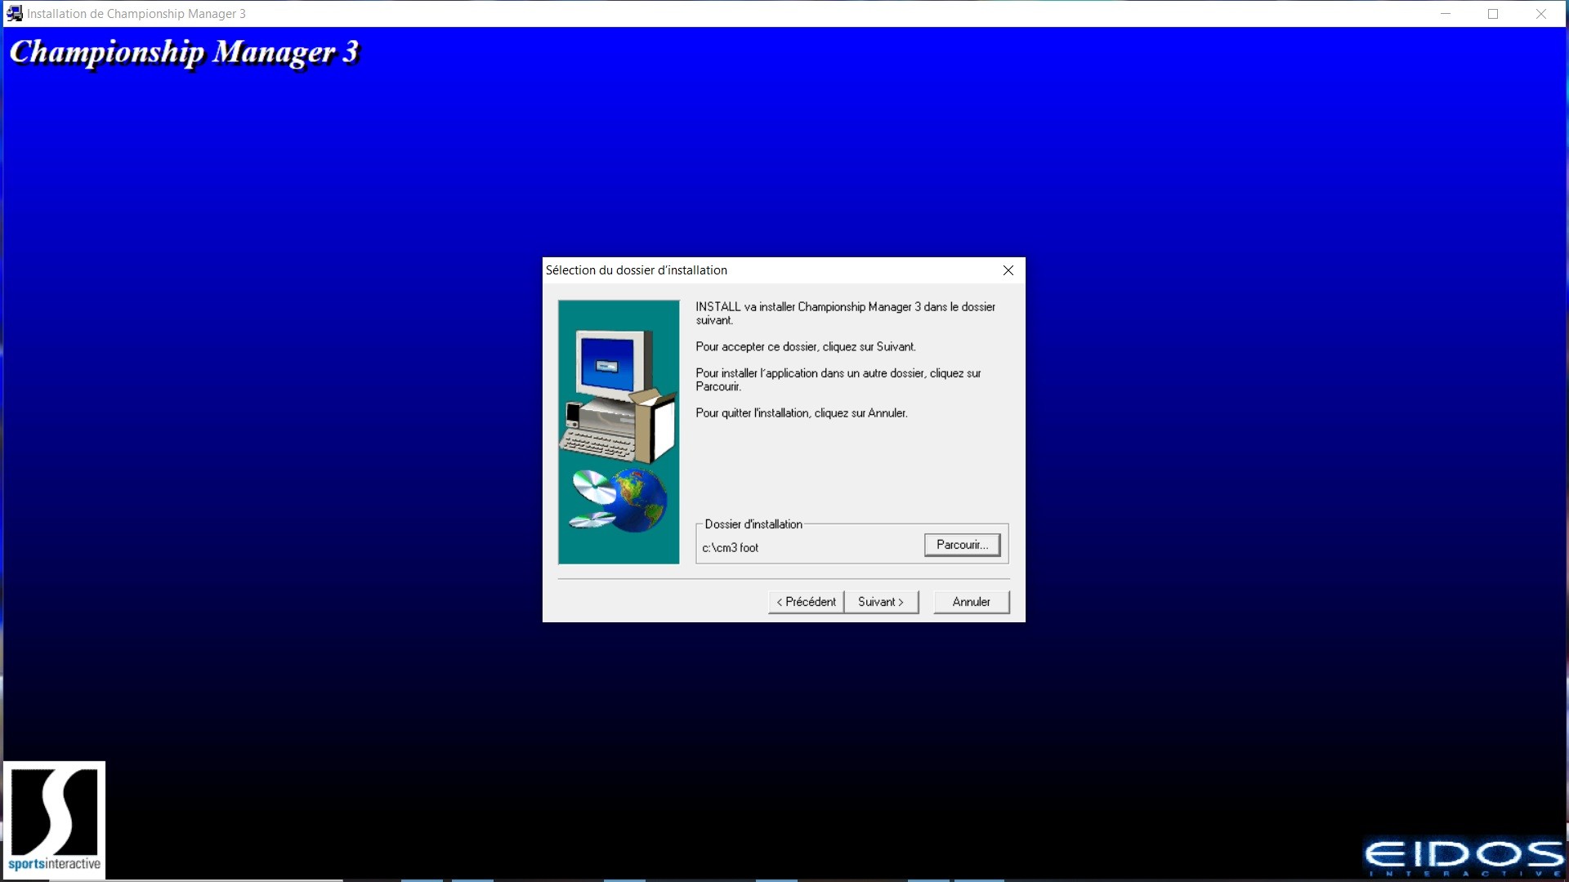Click the Parcourir... button to browse folders
This screenshot has height=882, width=1569.
[x=962, y=545]
